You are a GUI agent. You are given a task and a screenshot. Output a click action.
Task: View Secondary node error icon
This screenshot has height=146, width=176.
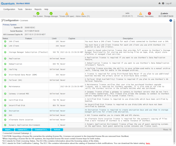coord(149,13)
